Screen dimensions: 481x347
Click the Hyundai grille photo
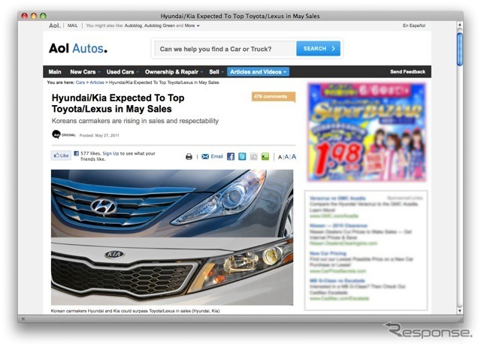point(172,204)
